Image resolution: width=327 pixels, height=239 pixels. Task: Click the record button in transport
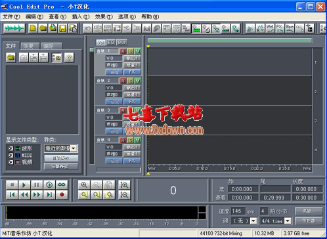(62, 194)
